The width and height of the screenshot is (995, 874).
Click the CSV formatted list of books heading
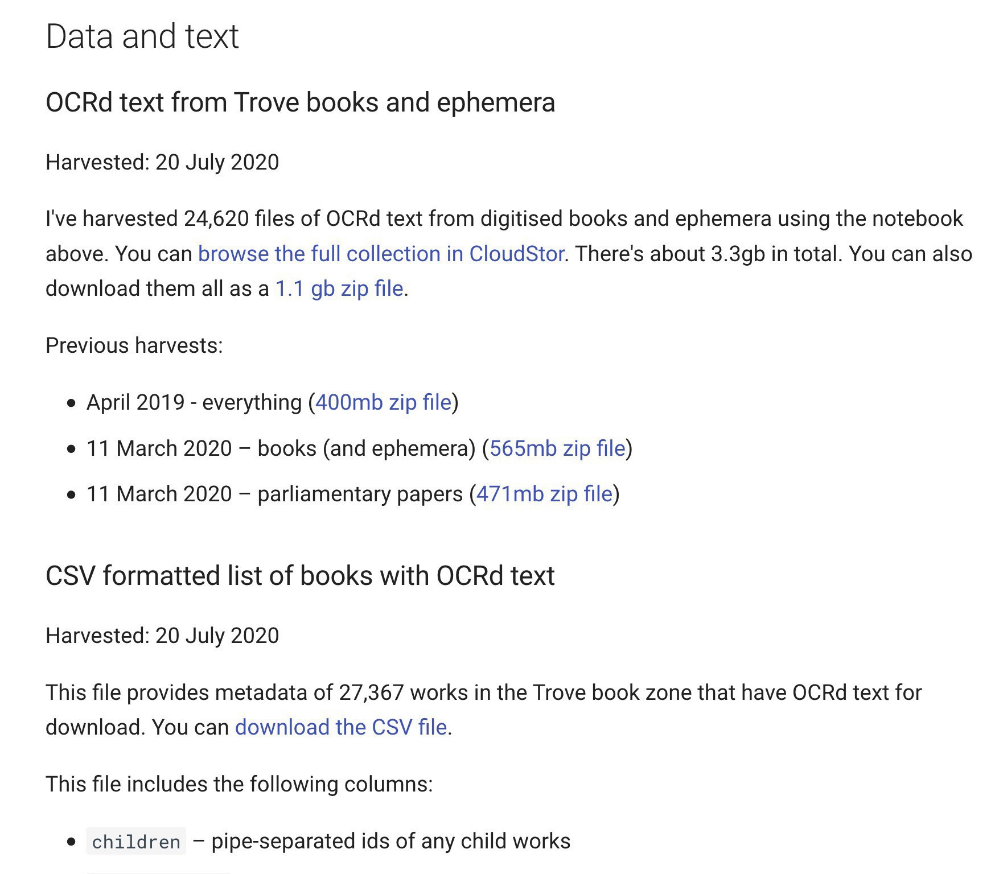pos(300,576)
